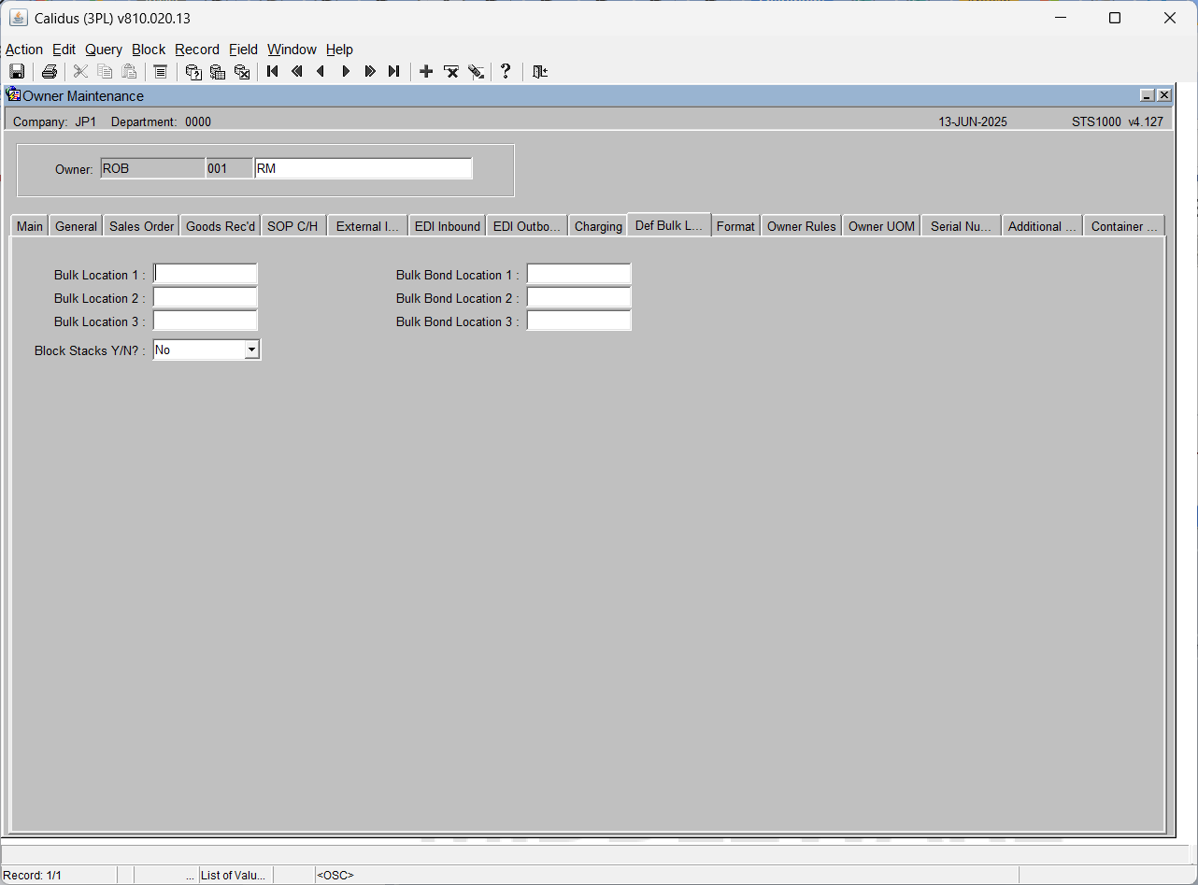
Task: Click the Bulk Location 1 field
Action: click(205, 274)
